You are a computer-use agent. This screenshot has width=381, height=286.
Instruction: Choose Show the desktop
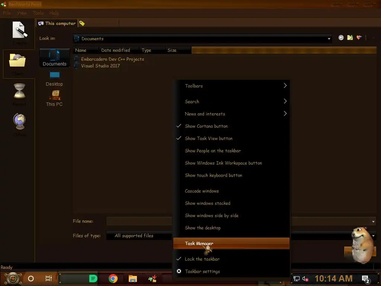231,228
